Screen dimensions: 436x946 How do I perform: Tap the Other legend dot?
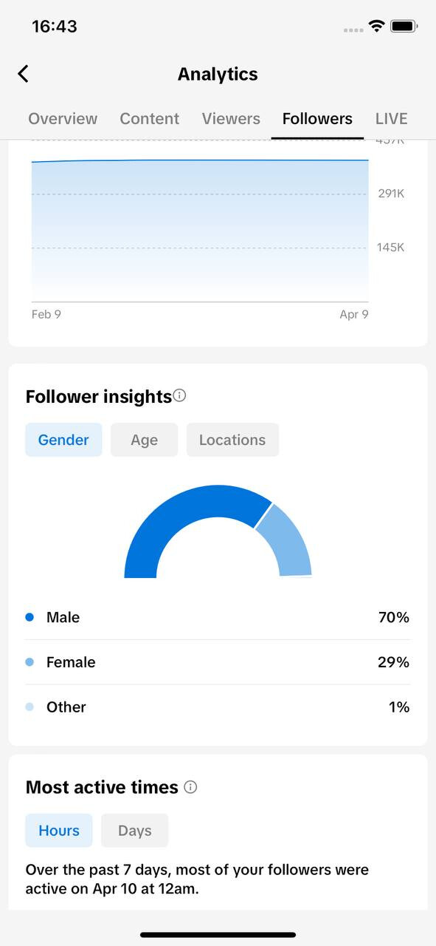pos(30,707)
